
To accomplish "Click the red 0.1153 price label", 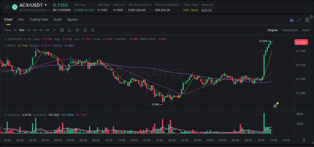I will [x=301, y=42].
